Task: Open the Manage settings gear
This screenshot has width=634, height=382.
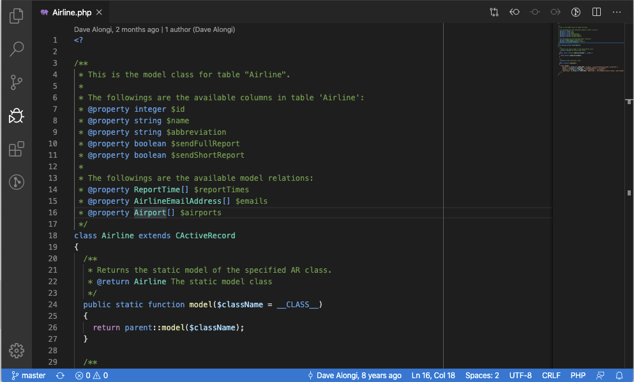Action: pyautogui.click(x=16, y=351)
